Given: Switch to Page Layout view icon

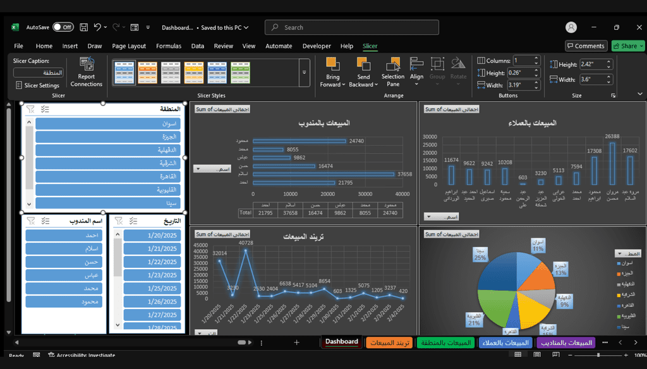Looking at the screenshot, I should [x=537, y=355].
